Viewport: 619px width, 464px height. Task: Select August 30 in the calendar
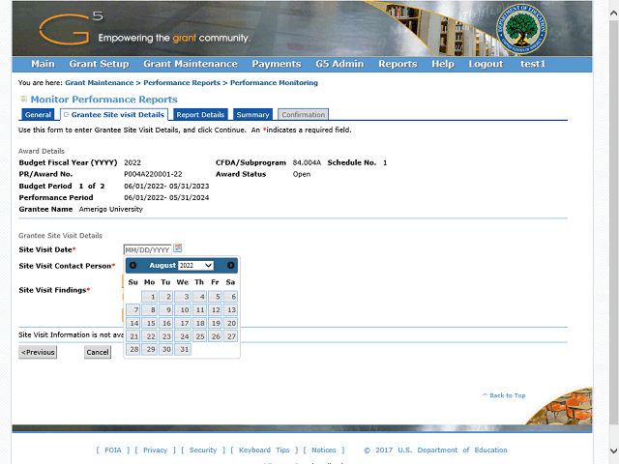point(166,349)
